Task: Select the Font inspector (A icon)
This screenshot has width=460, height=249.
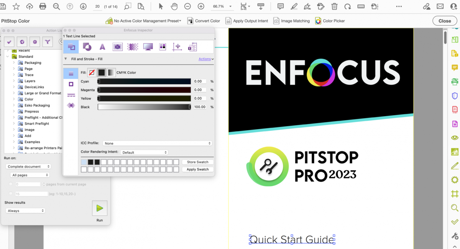Action: click(x=102, y=47)
